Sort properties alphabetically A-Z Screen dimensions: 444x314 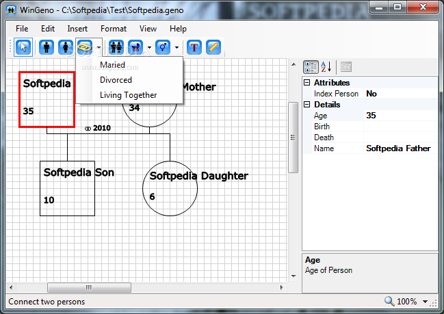point(326,67)
